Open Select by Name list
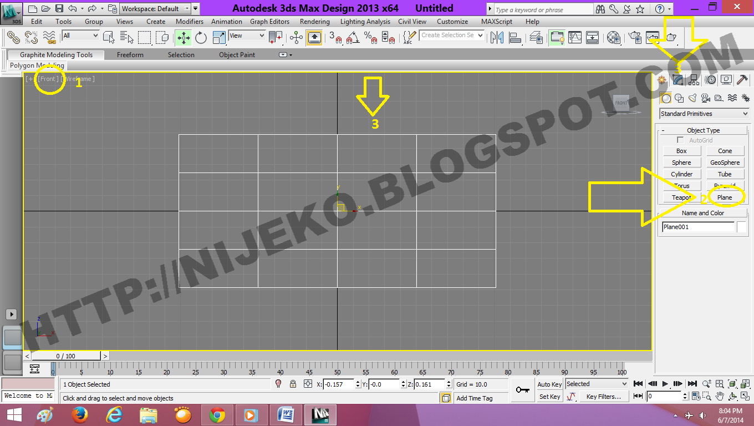 pos(127,37)
